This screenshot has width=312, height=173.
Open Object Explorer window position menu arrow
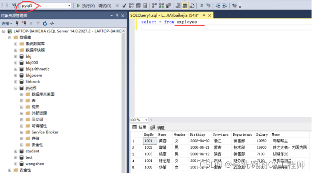112,15
